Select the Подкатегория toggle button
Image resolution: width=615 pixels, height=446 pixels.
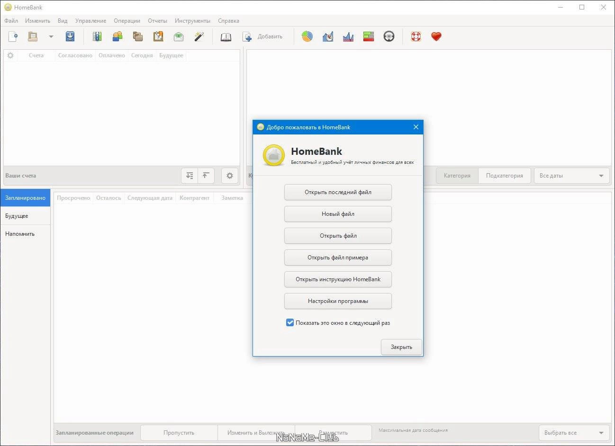(x=505, y=176)
